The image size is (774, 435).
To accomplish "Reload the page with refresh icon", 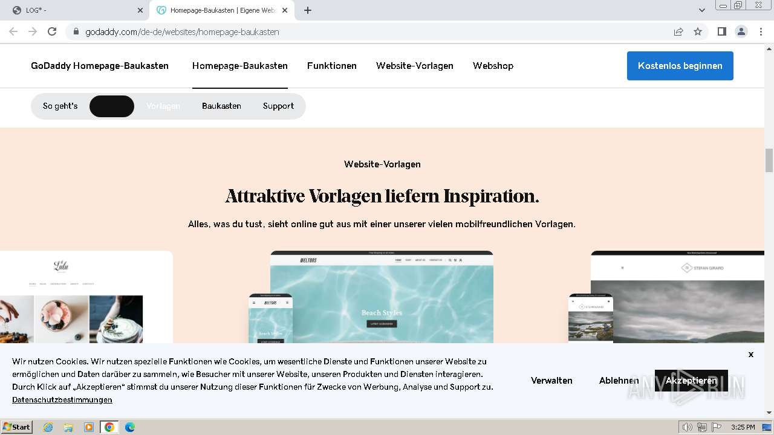I will (x=52, y=31).
